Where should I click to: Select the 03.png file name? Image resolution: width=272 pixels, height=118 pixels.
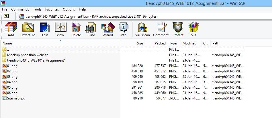[x=12, y=77]
